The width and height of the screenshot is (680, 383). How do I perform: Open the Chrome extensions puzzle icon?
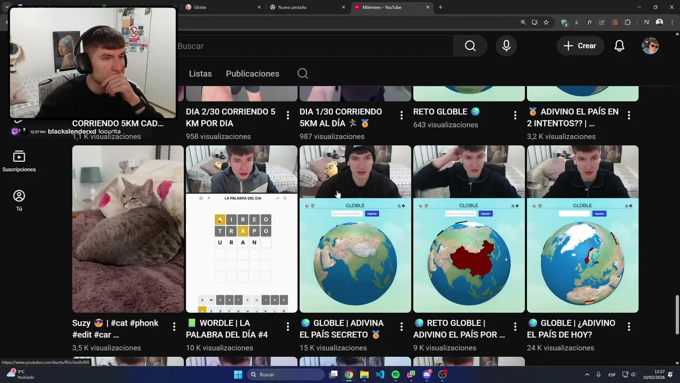tap(627, 22)
